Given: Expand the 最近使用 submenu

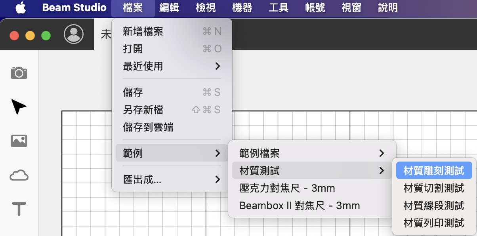Looking at the screenshot, I should (172, 66).
